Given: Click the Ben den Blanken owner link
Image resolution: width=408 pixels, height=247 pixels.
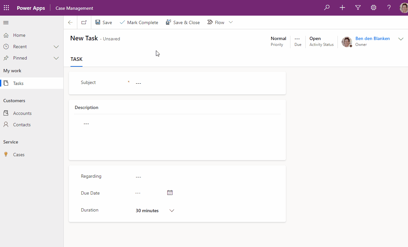Looking at the screenshot, I should (x=372, y=38).
